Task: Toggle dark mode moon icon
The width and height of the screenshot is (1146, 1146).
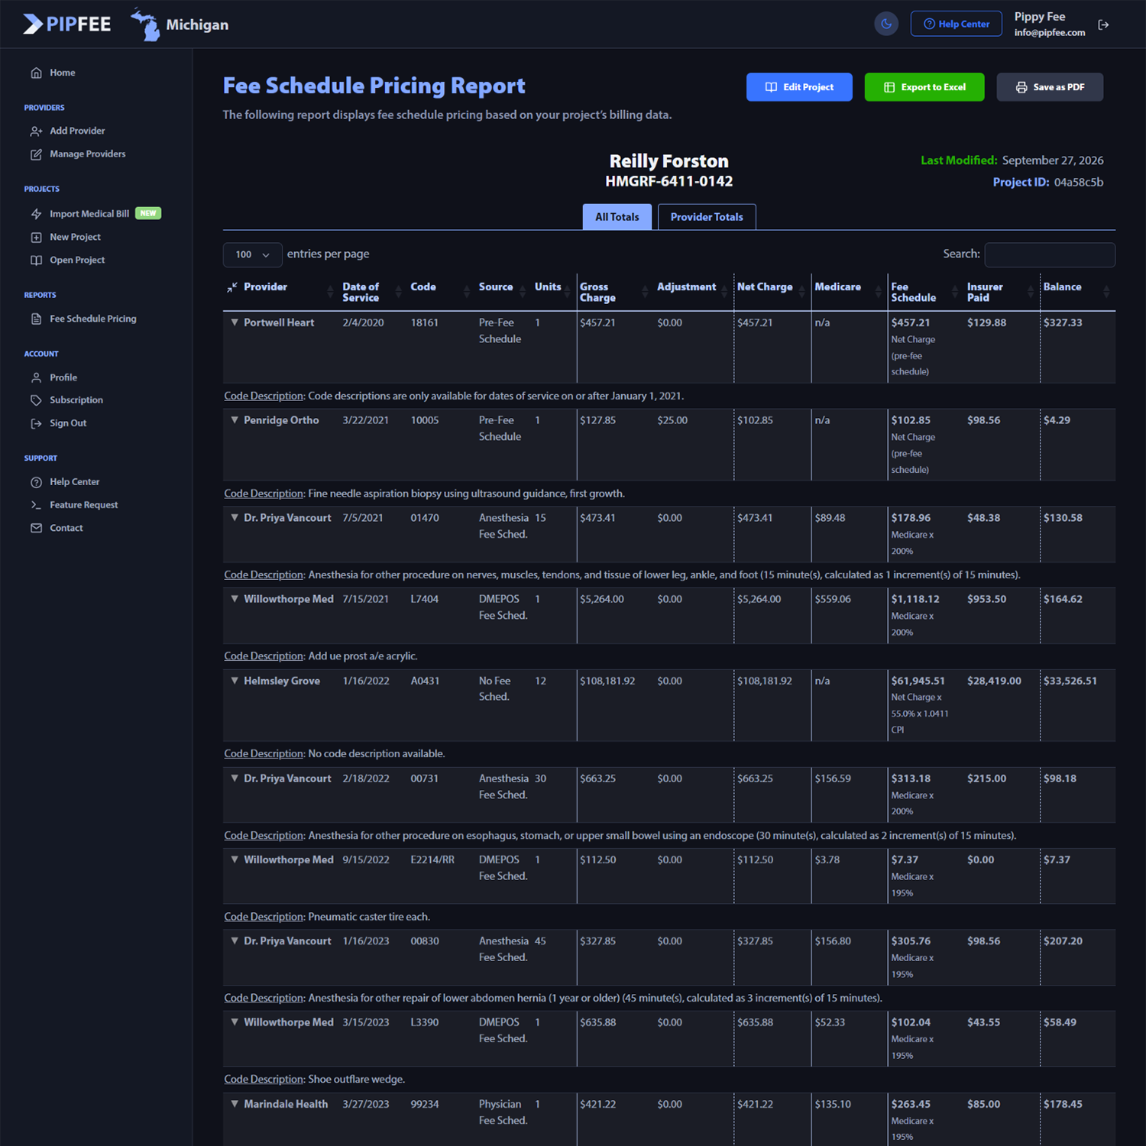Action: 886,24
